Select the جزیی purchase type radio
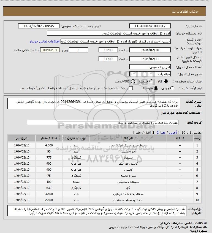Screen dimensions: 212x233 (x=172, y=88)
